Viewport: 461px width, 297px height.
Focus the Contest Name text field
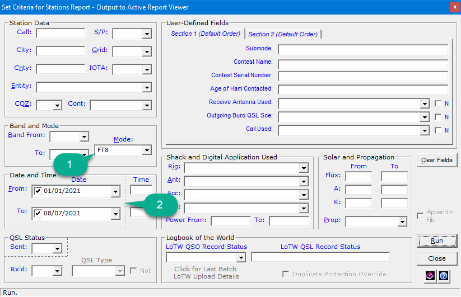tap(362, 63)
